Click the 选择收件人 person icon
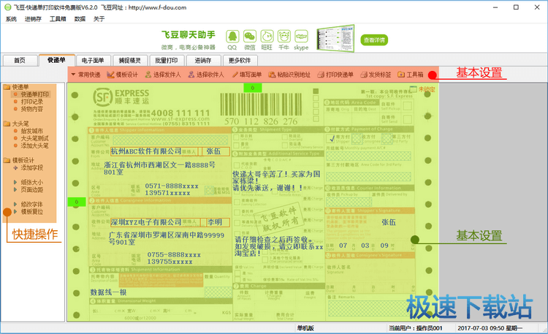Image resolution: width=548 pixels, height=334 pixels. click(x=191, y=75)
